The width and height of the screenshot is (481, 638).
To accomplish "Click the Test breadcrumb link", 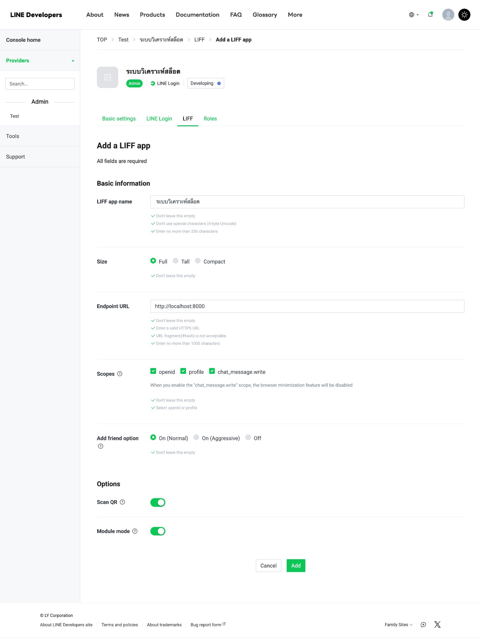I will 123,40.
